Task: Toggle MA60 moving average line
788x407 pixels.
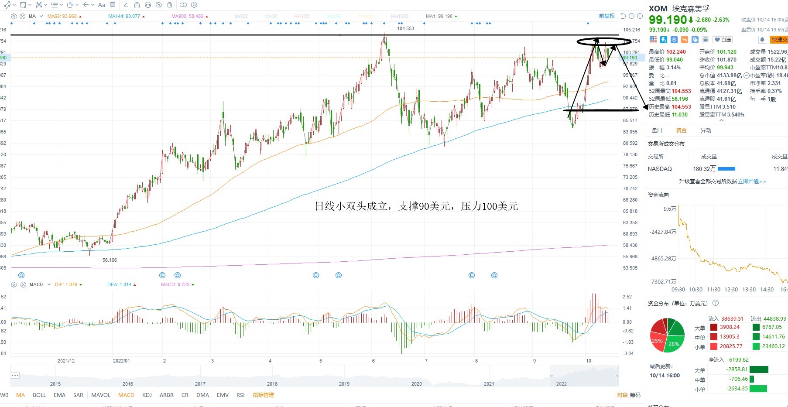Action: coord(271,16)
